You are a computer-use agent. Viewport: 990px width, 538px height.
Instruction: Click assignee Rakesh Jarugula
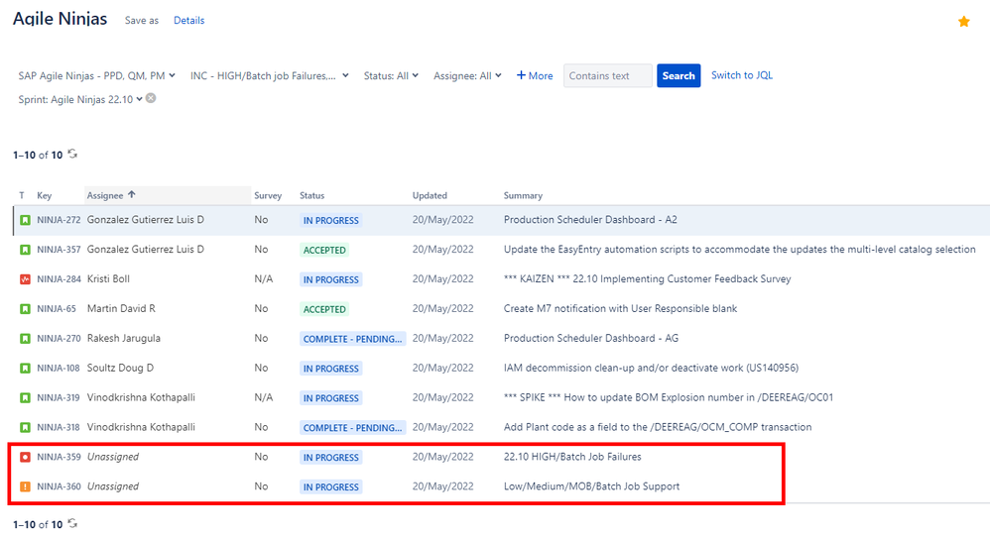124,339
